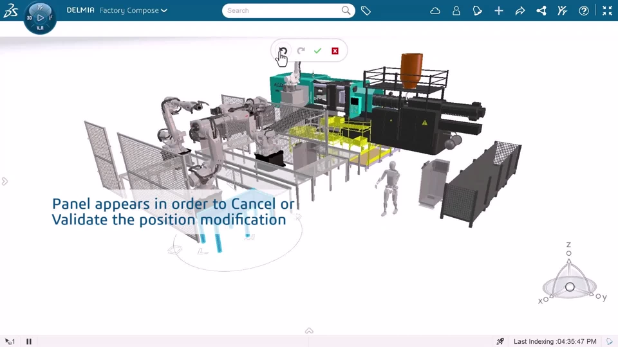Image resolution: width=618 pixels, height=347 pixels.
Task: Open the tags icon beside search
Action: pos(366,11)
